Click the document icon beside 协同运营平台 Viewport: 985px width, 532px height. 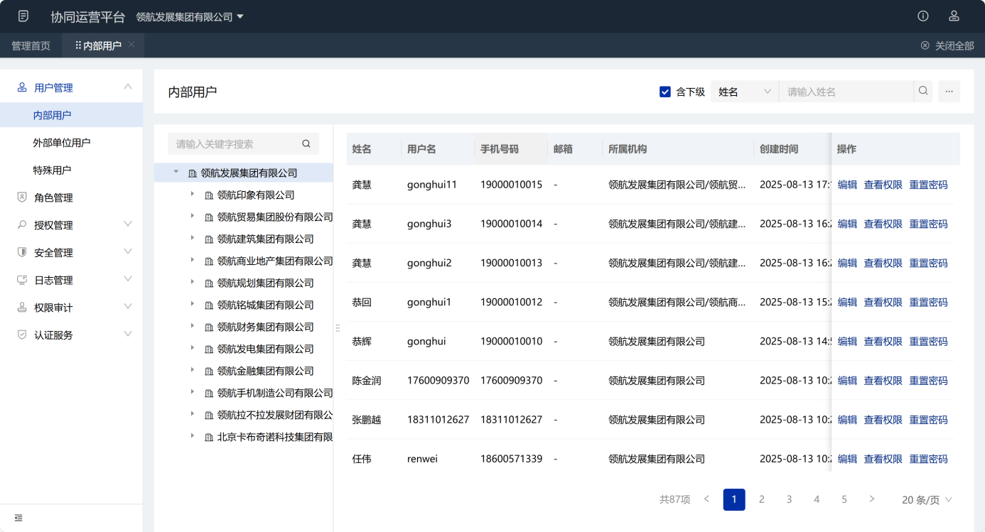point(23,16)
